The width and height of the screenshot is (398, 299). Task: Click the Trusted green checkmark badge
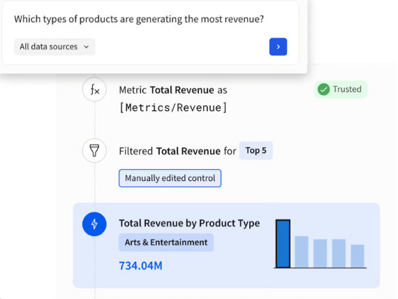341,89
